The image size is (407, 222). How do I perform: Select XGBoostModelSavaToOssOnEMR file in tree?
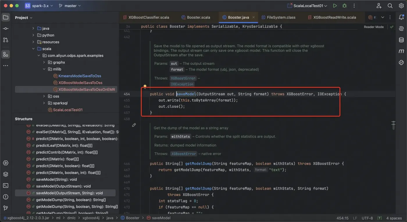(x=87, y=89)
